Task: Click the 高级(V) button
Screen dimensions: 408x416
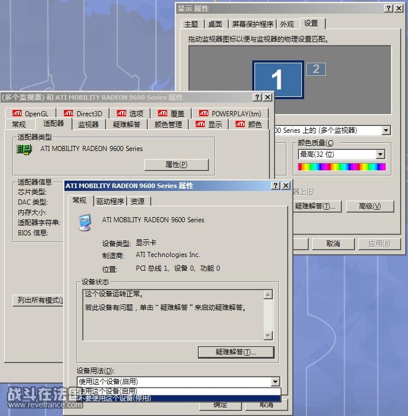Action: click(x=370, y=206)
